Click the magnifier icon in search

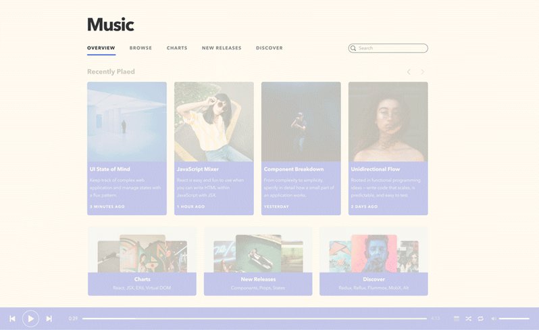pyautogui.click(x=353, y=48)
